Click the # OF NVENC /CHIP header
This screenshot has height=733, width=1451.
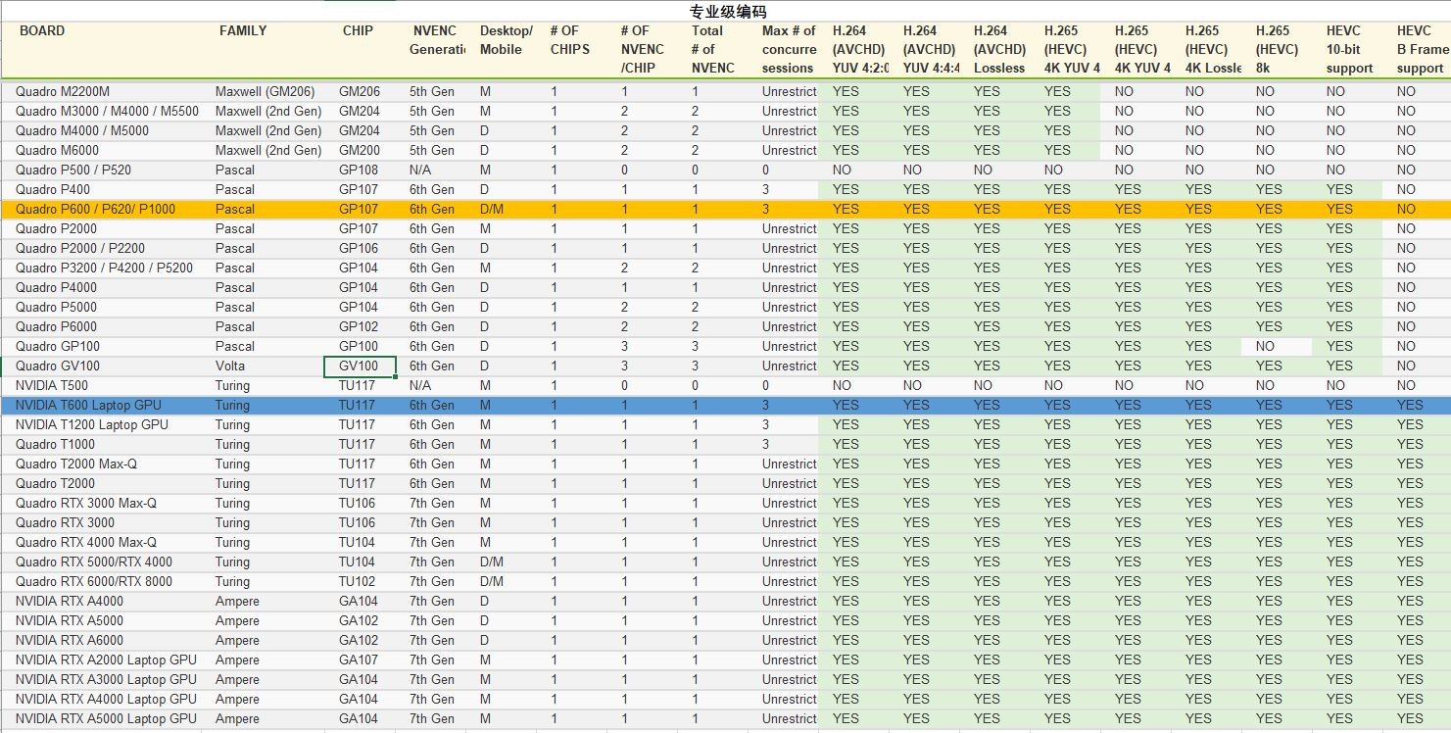pos(642,50)
